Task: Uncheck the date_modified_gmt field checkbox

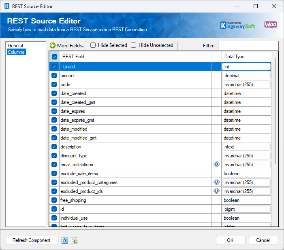Action: pos(54,138)
